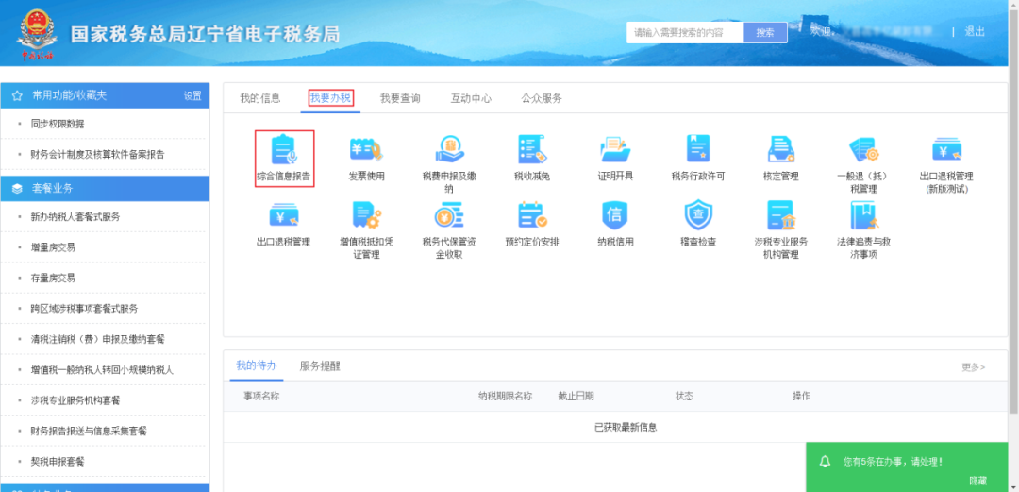1019x492 pixels.
Task: Click the 状态 column header
Action: pyautogui.click(x=684, y=396)
